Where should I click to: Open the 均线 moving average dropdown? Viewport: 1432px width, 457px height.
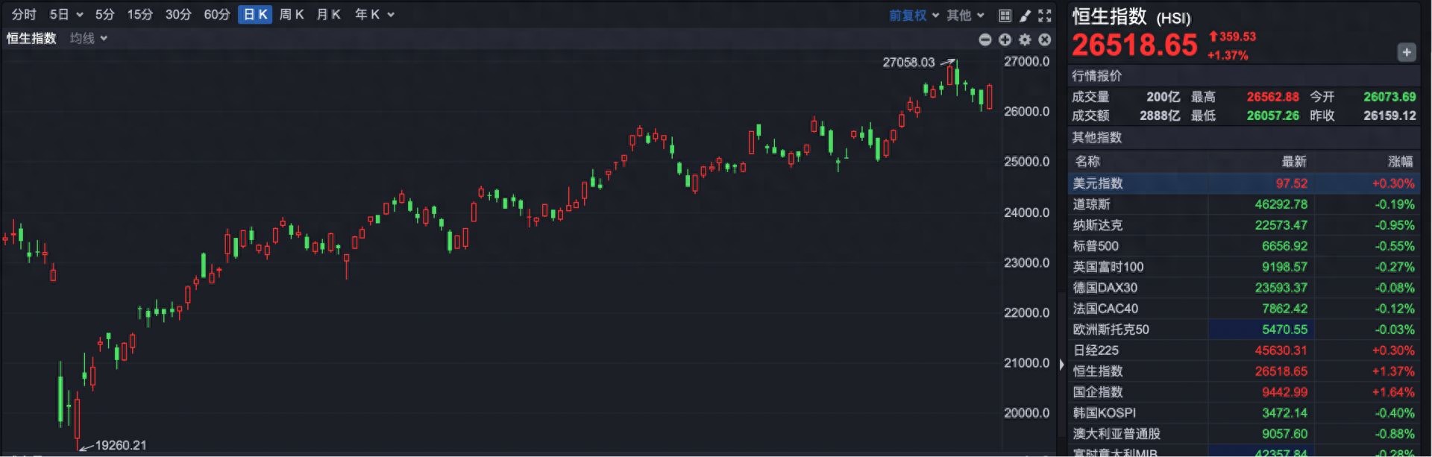(88, 38)
